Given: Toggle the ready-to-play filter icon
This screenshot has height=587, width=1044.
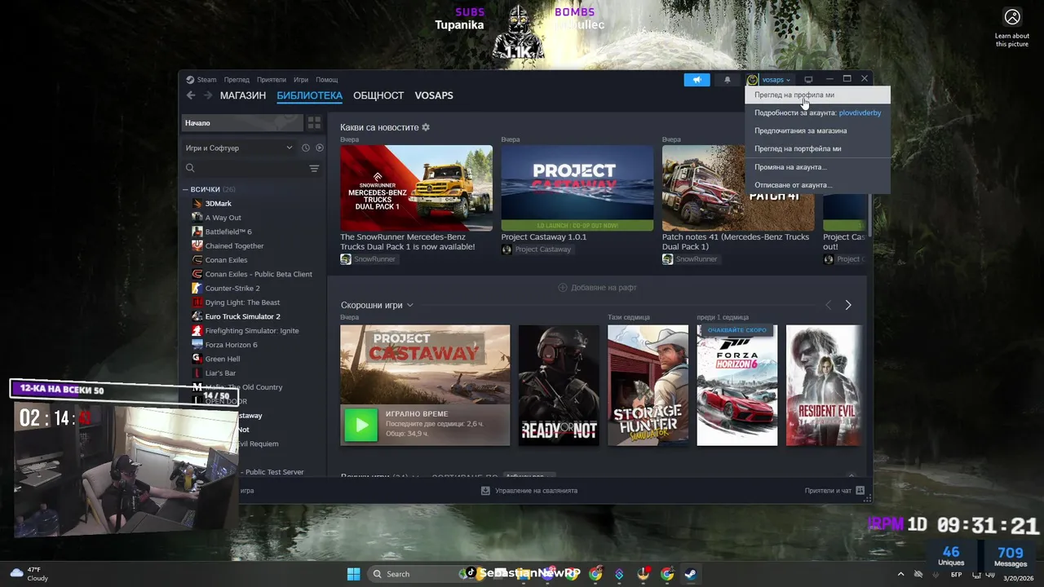Looking at the screenshot, I should click(320, 148).
